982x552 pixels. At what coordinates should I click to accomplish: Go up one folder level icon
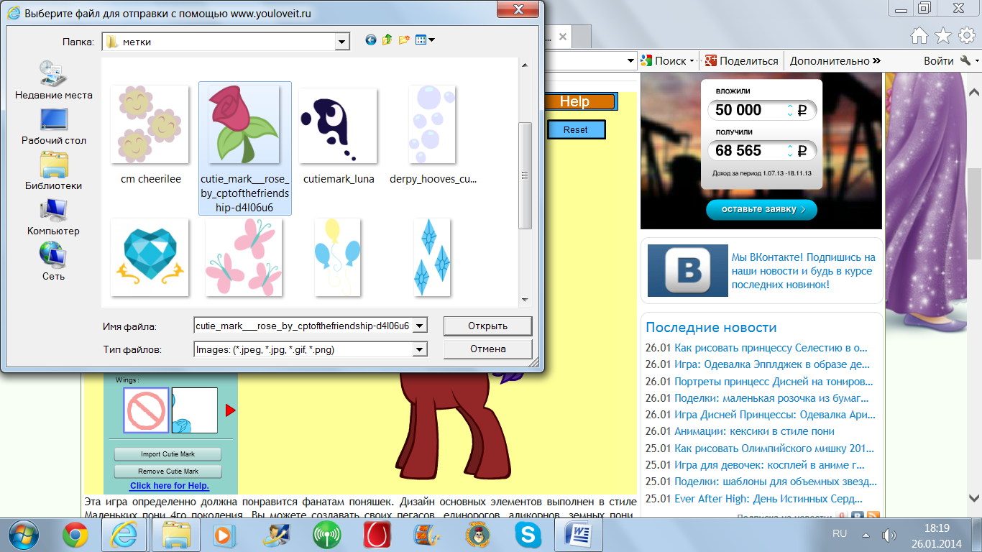[x=387, y=40]
